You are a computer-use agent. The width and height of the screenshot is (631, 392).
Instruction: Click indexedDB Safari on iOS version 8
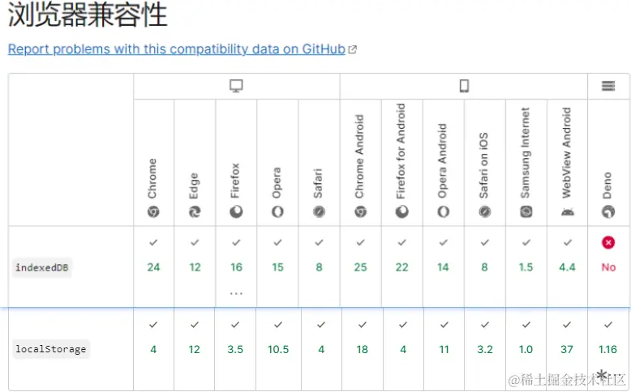pyautogui.click(x=484, y=267)
